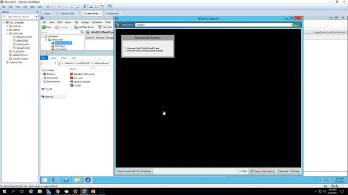This screenshot has width=348, height=195.
Task: Click the thumbnail bar toggle icon in VMware
Action: [91, 6]
